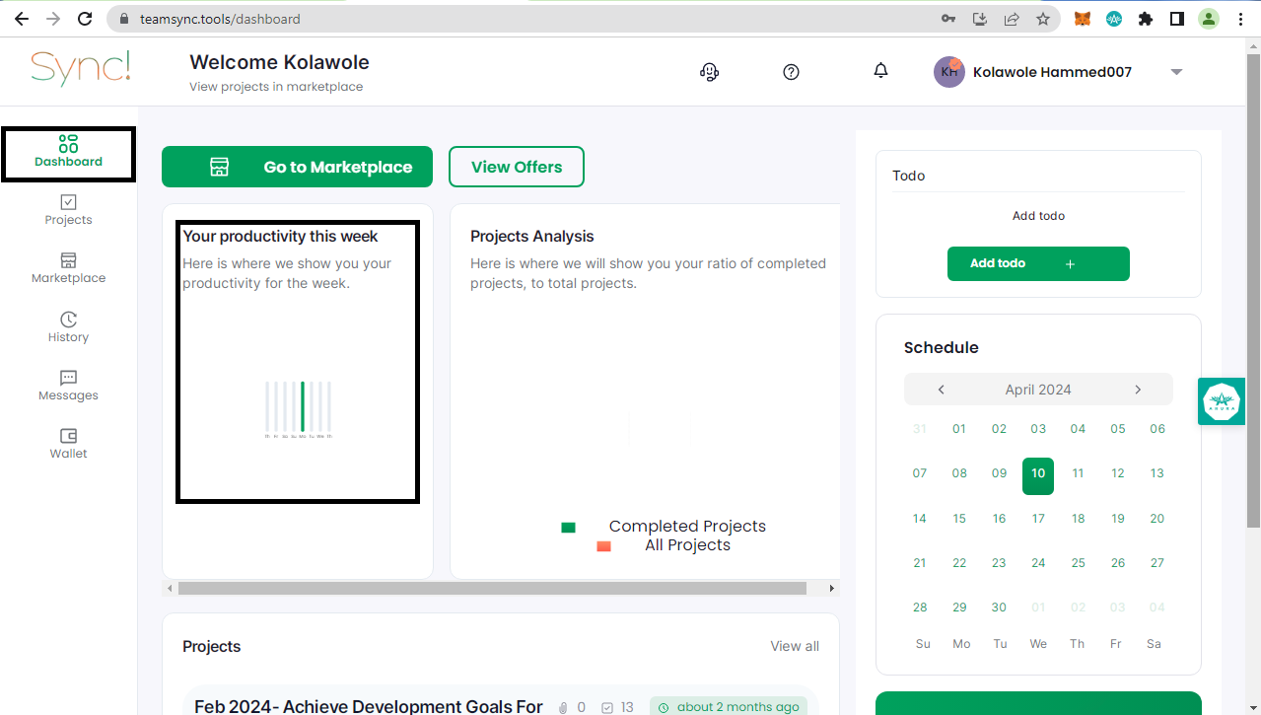Click the green Completed Projects legend swatch
1261x715 pixels.
pos(568,528)
